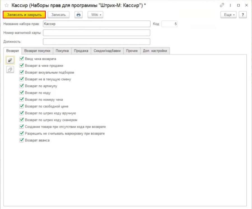
Task: Toggle 'Возврат по штрих коду вручную'
Action: click(22, 113)
